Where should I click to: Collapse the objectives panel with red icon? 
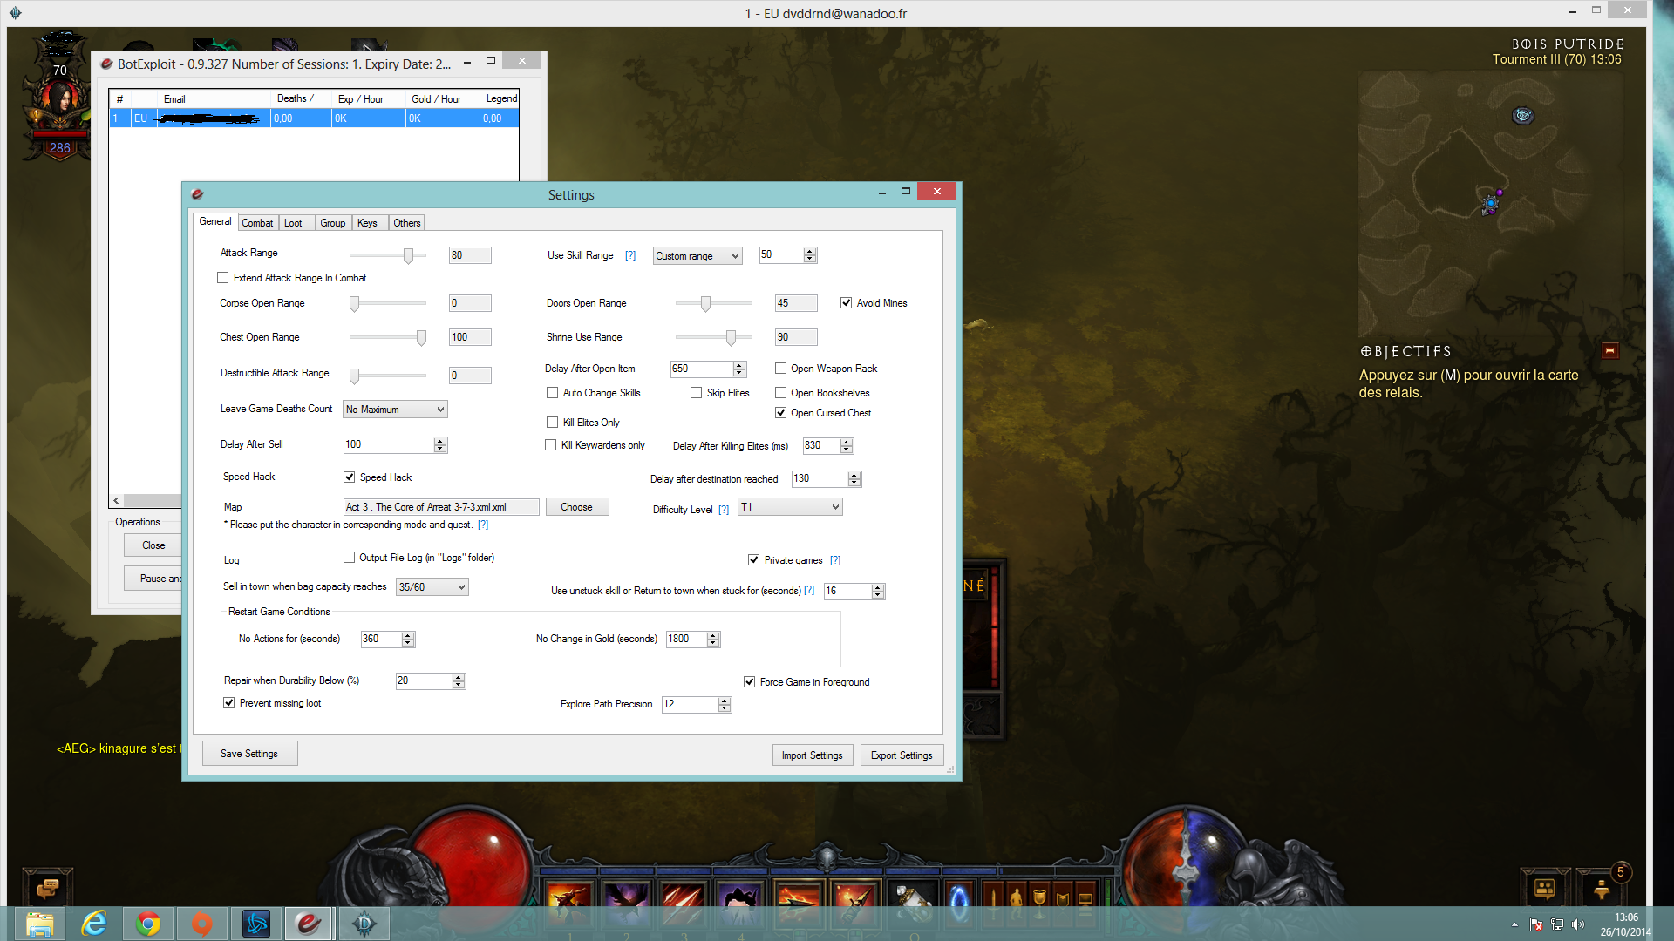coord(1610,350)
